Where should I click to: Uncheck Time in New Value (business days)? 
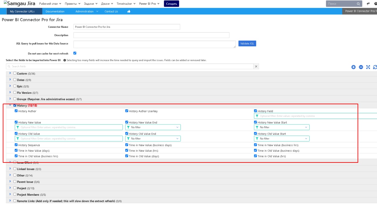click(127, 145)
